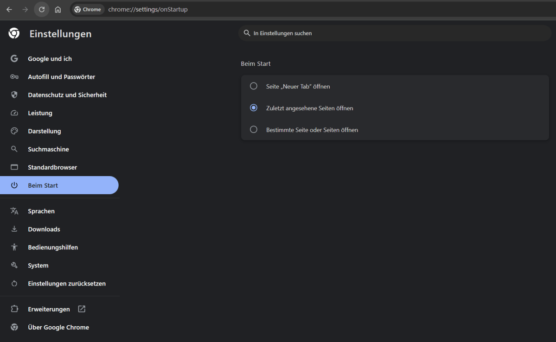The image size is (556, 342).
Task: Click the Google G icon
Action: point(14,58)
